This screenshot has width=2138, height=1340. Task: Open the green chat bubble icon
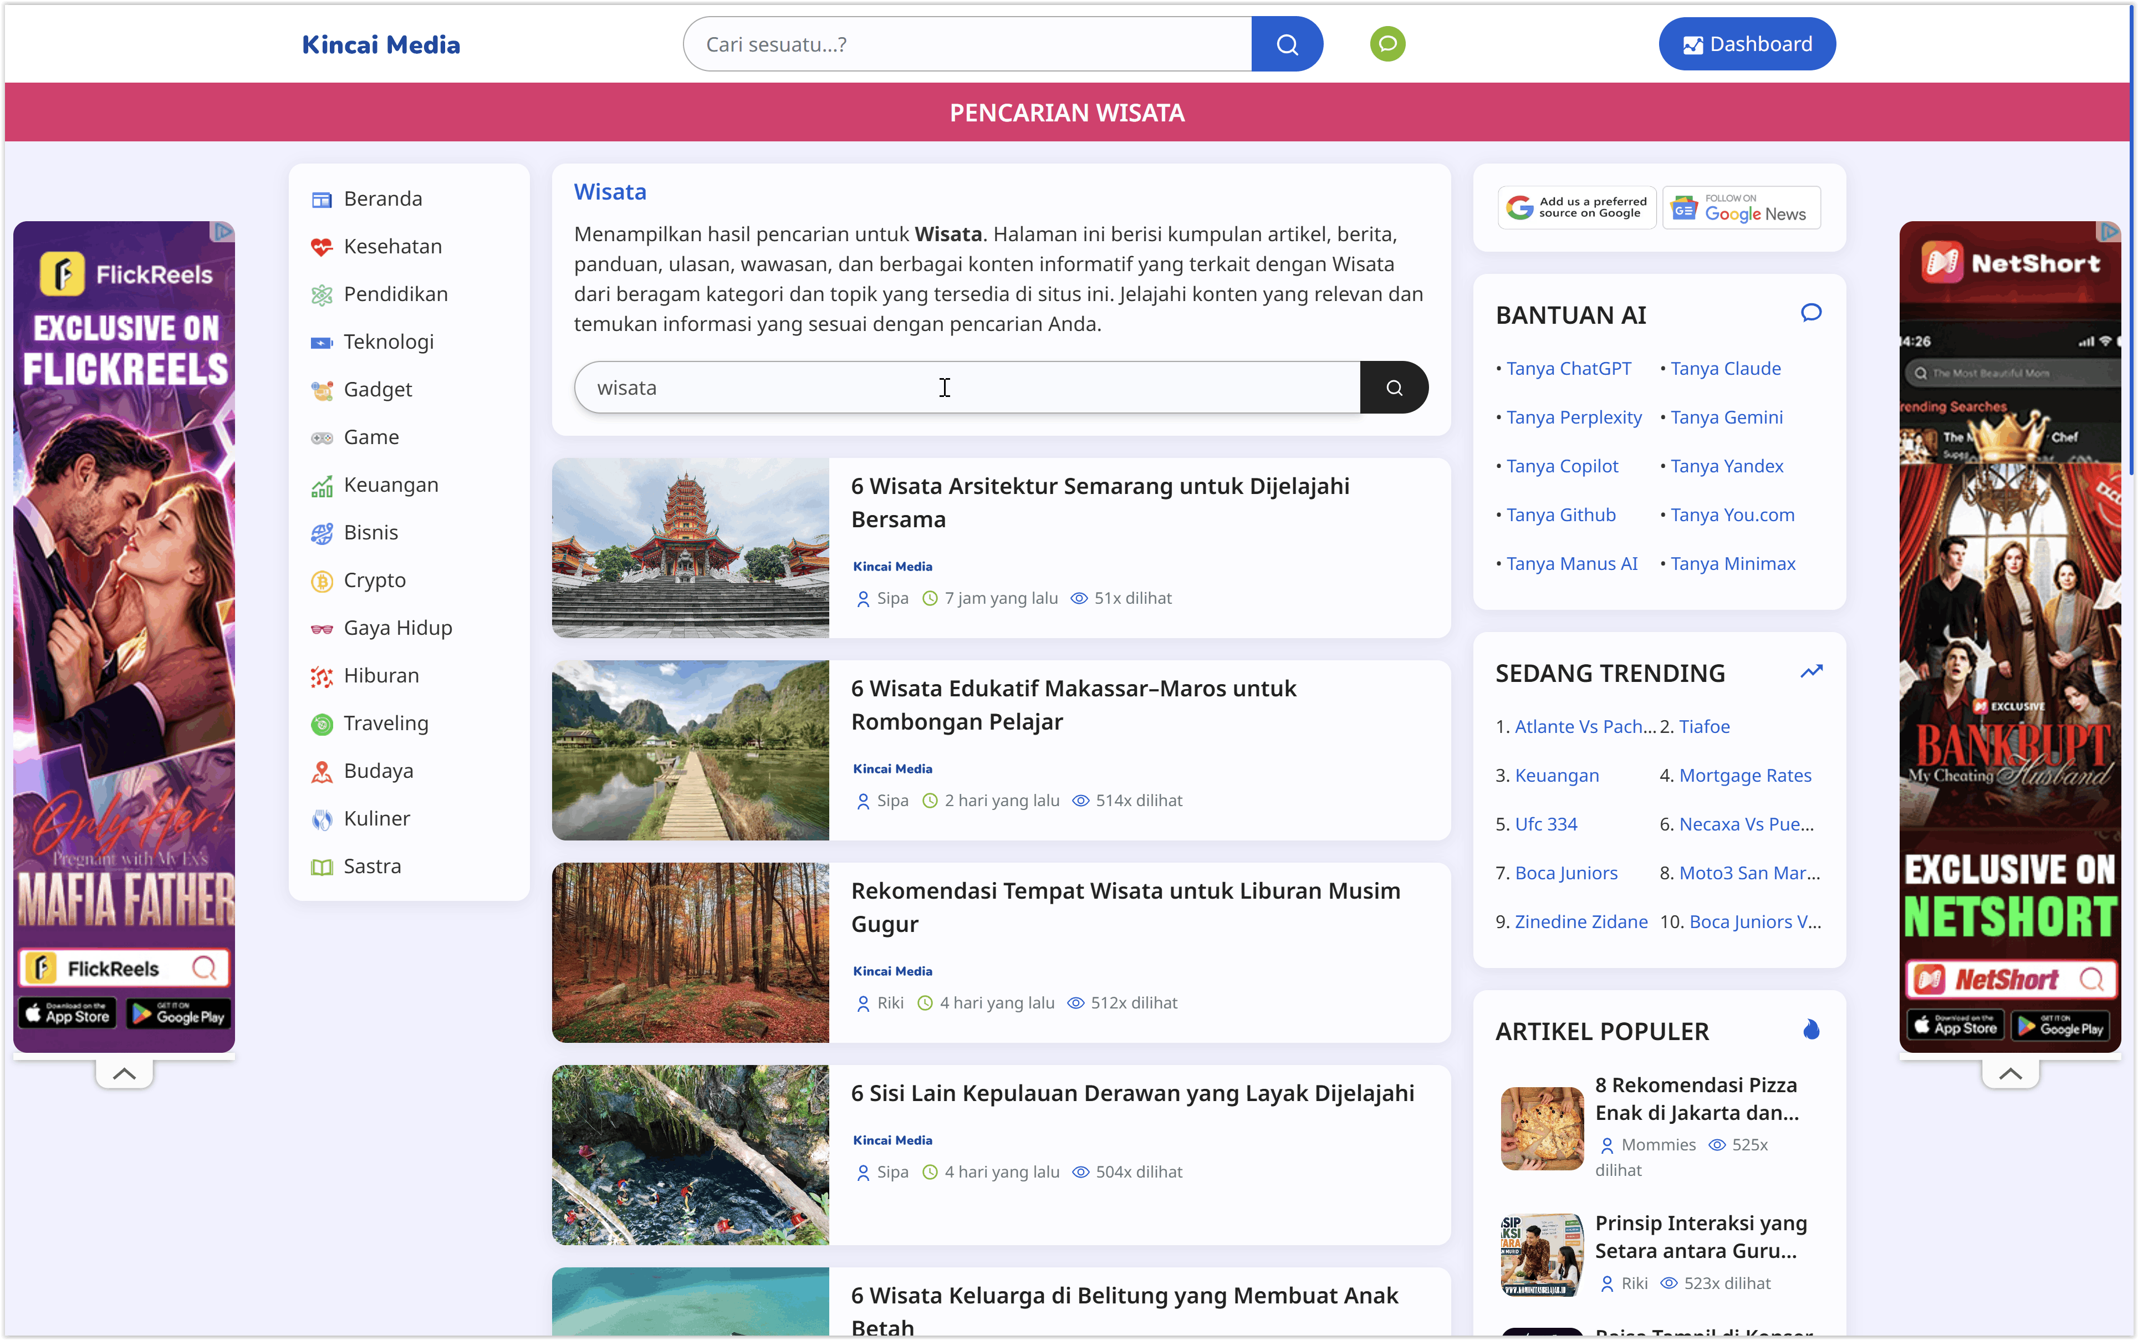[x=1387, y=44]
